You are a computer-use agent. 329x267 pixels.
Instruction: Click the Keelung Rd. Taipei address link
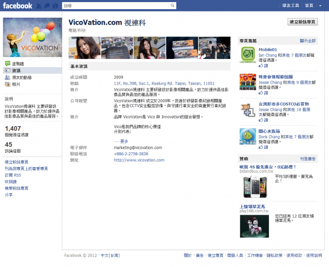tap(164, 84)
